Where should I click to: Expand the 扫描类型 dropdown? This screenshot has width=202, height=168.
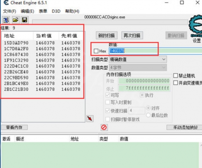click(138, 59)
